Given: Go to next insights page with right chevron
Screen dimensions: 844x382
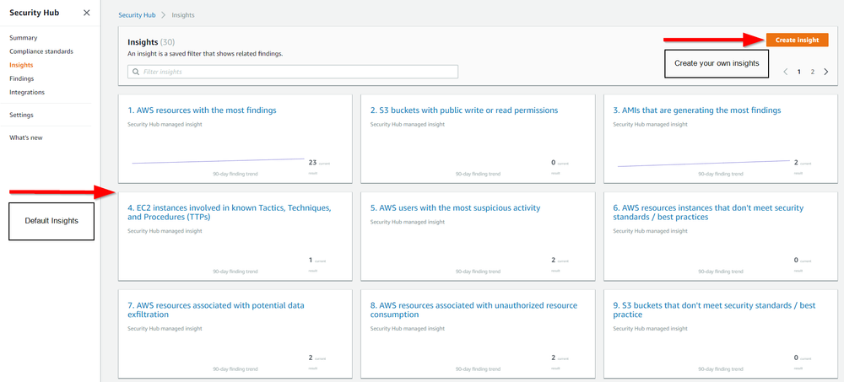Looking at the screenshot, I should [x=826, y=72].
